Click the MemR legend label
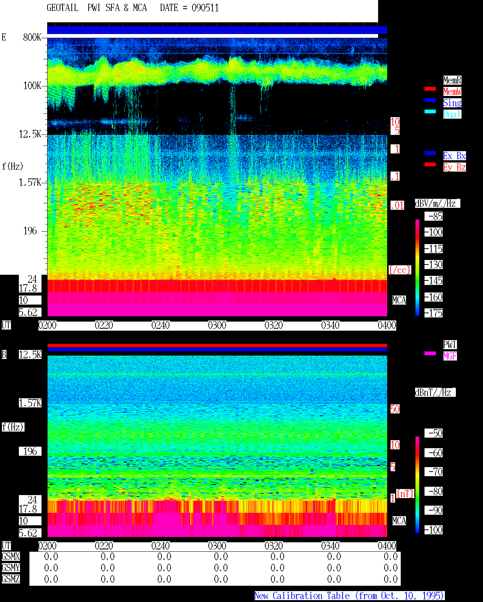This screenshot has height=602, width=483. coord(452,80)
